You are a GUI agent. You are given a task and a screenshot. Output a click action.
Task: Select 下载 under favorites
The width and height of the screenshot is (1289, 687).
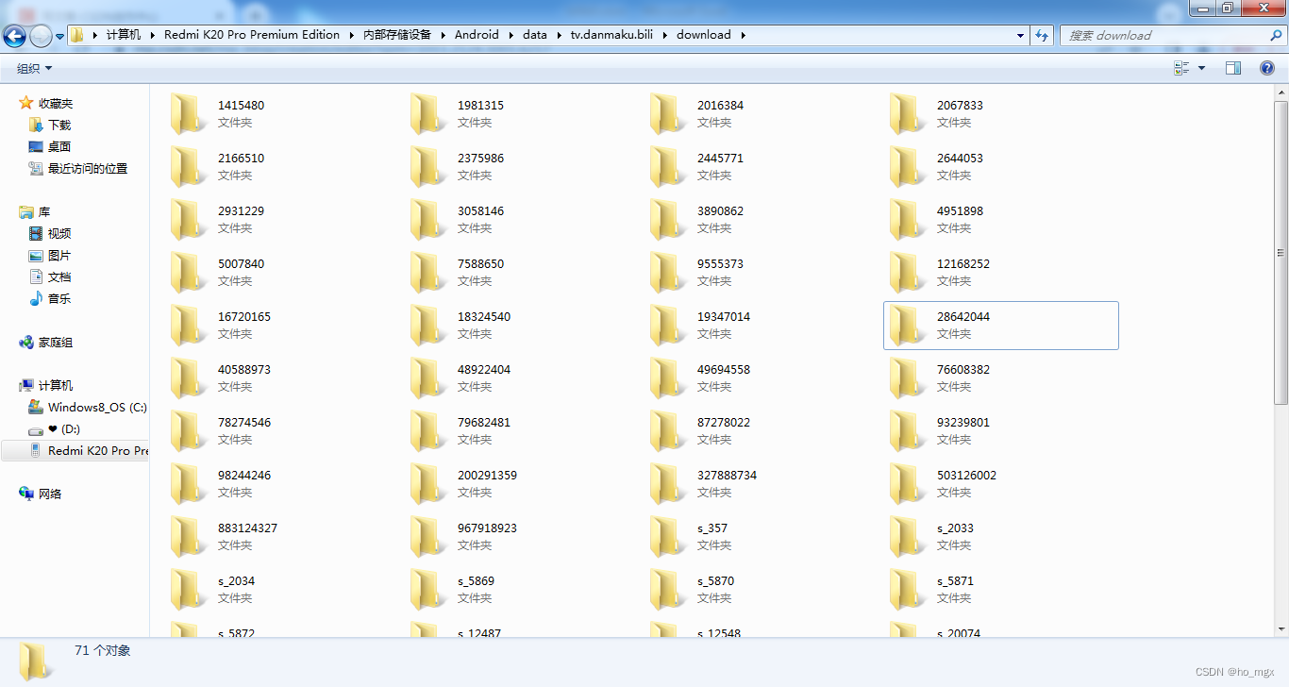(59, 126)
